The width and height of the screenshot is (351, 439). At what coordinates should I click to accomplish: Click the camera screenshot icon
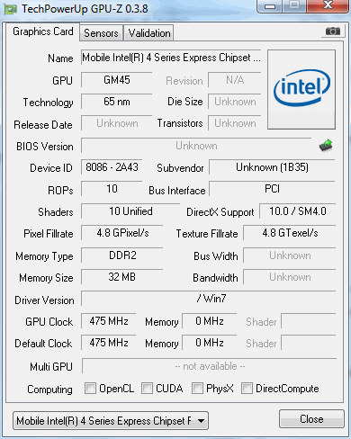333,31
